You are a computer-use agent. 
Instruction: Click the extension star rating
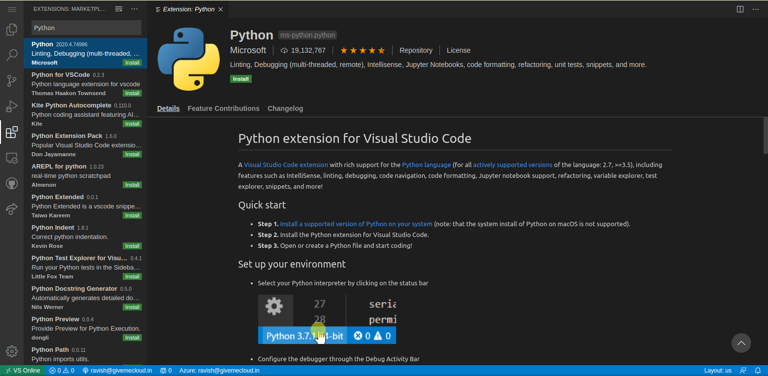pyautogui.click(x=362, y=50)
